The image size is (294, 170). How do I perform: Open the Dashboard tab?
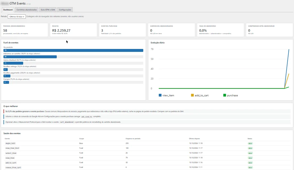coord(8,10)
